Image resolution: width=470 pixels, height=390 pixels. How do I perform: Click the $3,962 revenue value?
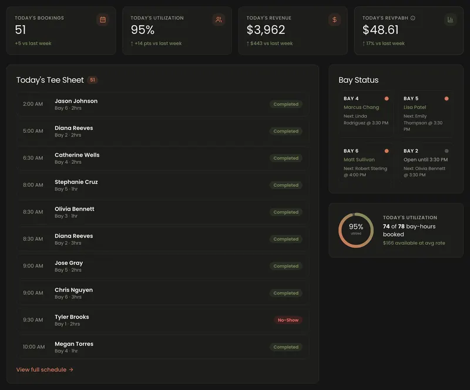[266, 30]
